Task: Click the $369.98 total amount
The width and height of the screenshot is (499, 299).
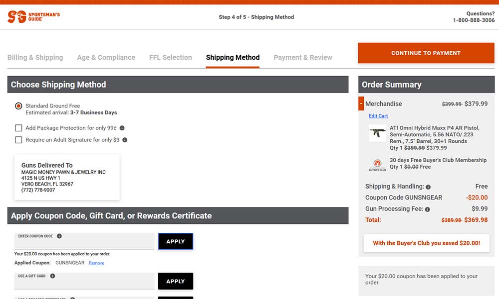Action: point(476,219)
